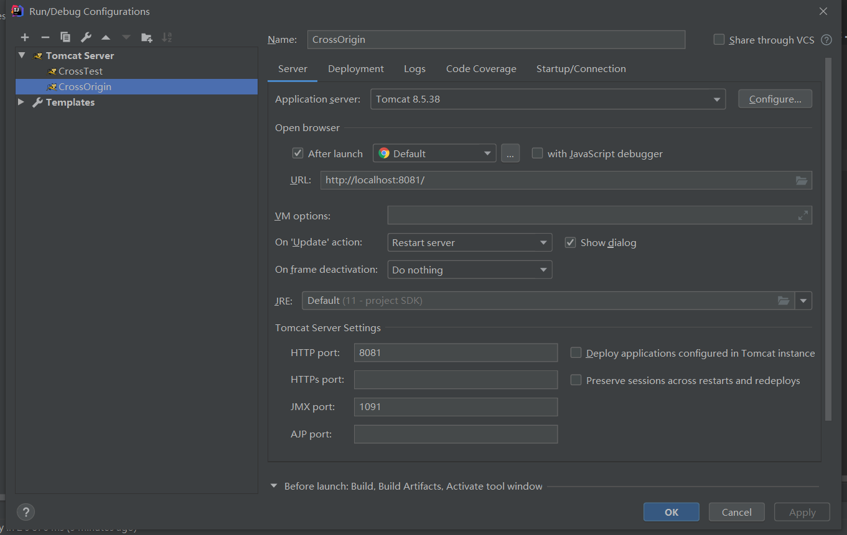Open the On 'Update' action dropdown
847x535 pixels.
click(469, 242)
